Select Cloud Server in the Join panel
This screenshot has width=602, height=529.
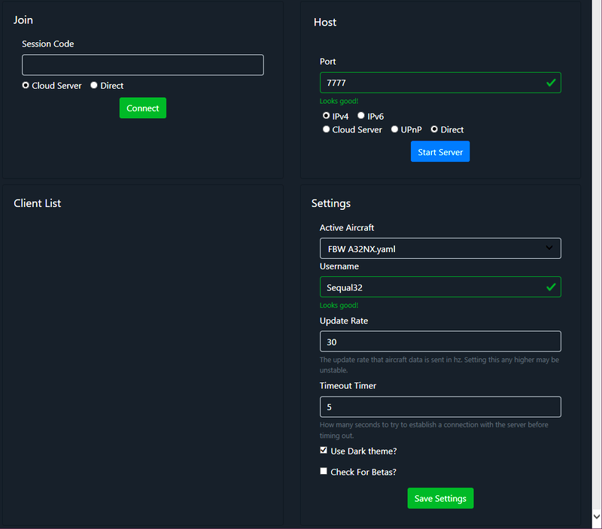point(25,85)
